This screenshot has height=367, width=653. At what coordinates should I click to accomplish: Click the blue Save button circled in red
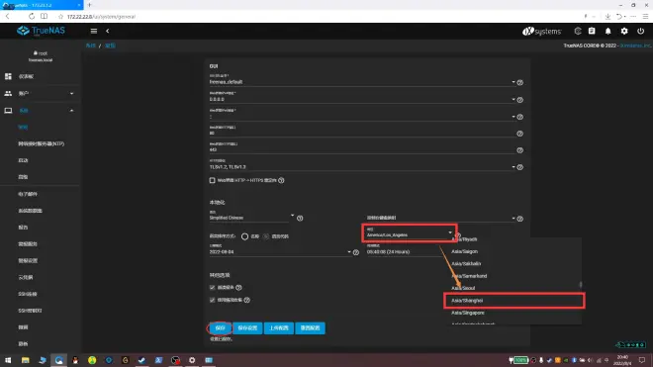pyautogui.click(x=220, y=328)
